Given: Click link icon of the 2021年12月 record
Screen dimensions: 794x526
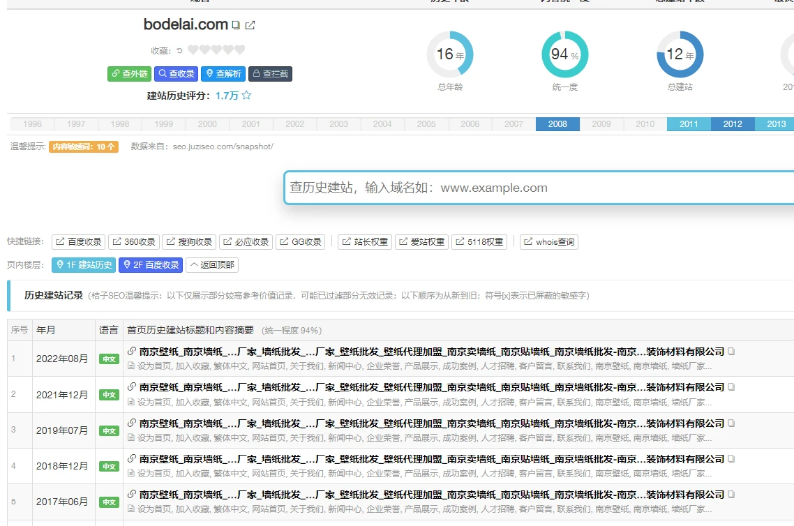Looking at the screenshot, I should point(131,387).
